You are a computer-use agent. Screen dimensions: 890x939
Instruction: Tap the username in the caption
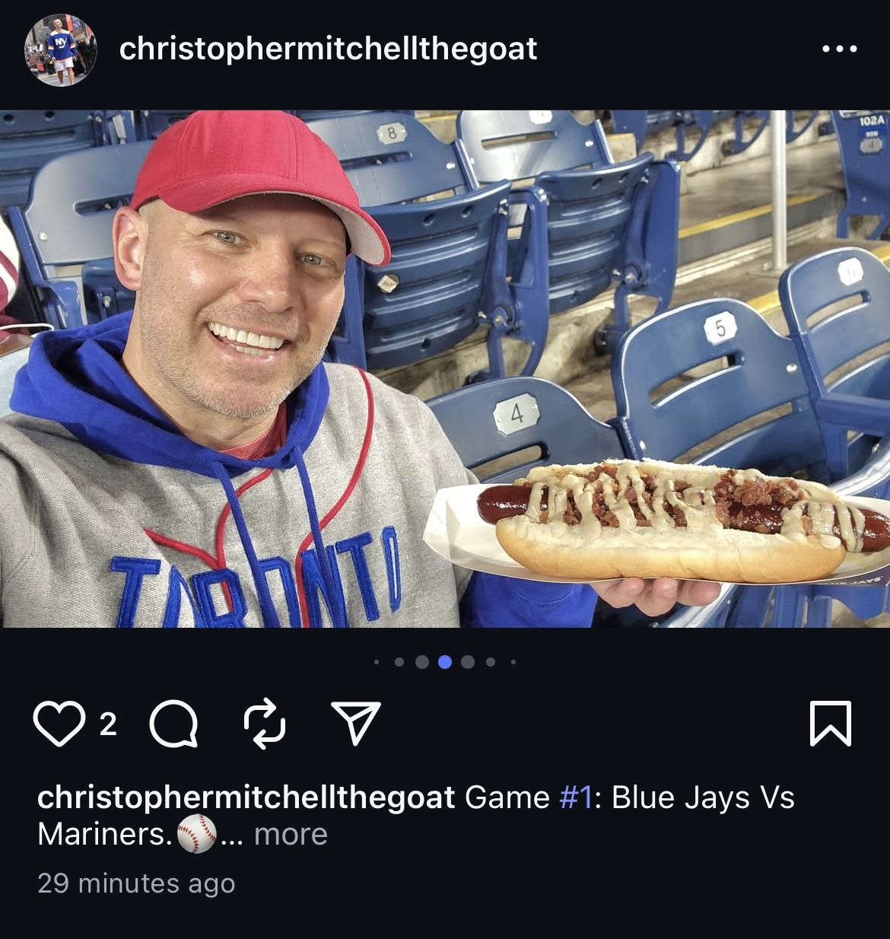(x=246, y=797)
